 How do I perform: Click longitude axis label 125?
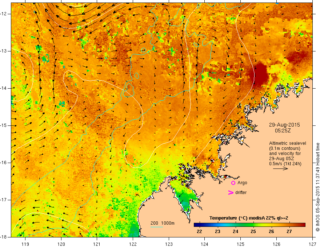[241, 244]
